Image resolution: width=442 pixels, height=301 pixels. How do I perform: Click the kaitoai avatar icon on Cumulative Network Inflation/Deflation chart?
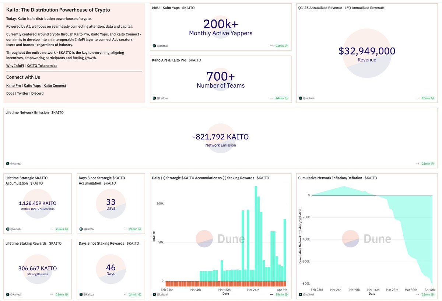tap(301, 294)
